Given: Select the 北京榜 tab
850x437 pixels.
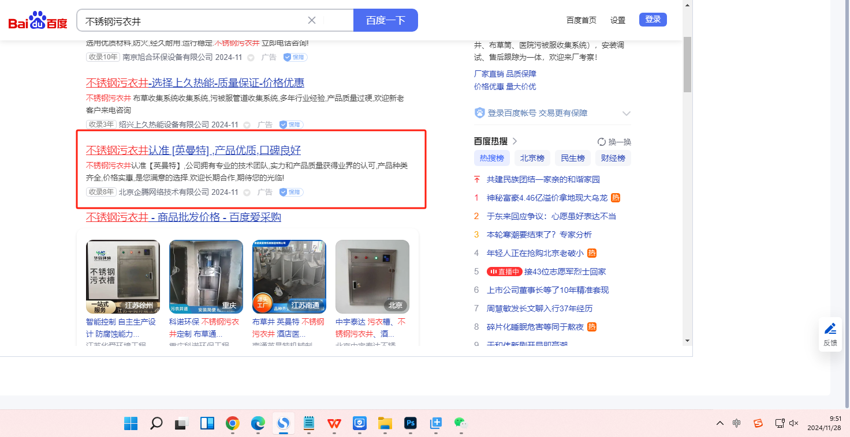Looking at the screenshot, I should [x=532, y=158].
